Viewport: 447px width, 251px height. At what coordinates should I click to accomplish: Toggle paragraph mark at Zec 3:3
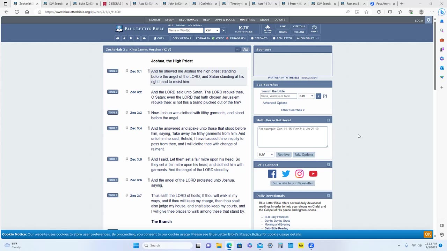[148, 113]
